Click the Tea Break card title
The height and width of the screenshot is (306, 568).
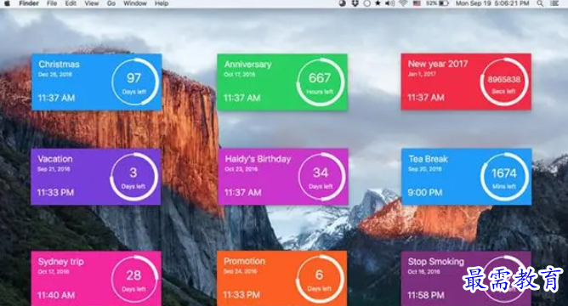[x=429, y=159]
